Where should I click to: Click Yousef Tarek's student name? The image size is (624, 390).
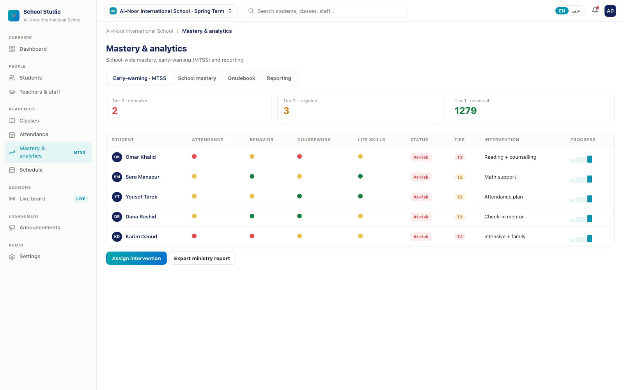click(x=141, y=197)
